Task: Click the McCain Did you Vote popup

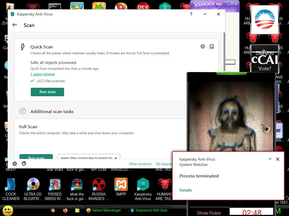Action: point(265,59)
